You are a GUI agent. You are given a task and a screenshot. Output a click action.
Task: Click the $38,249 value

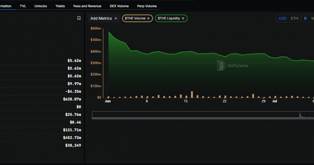click(x=73, y=145)
